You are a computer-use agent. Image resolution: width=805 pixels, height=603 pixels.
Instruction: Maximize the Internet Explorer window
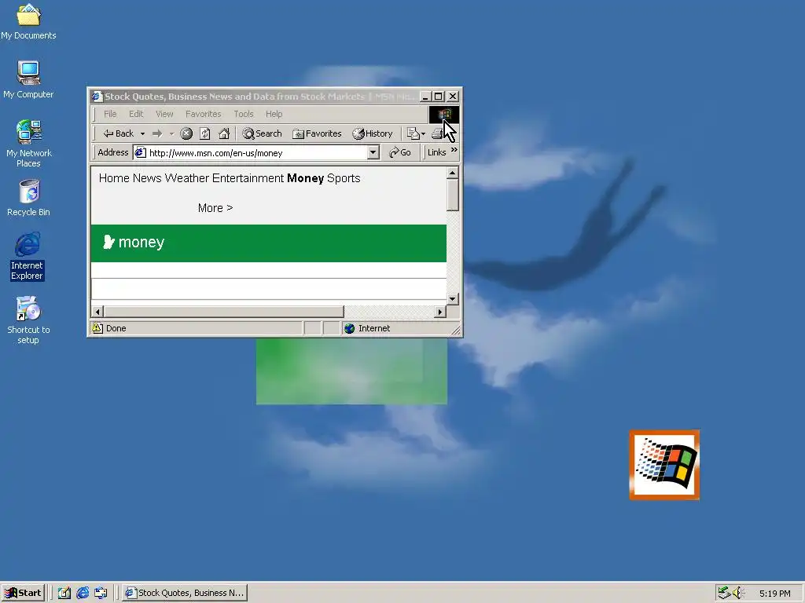(x=439, y=97)
